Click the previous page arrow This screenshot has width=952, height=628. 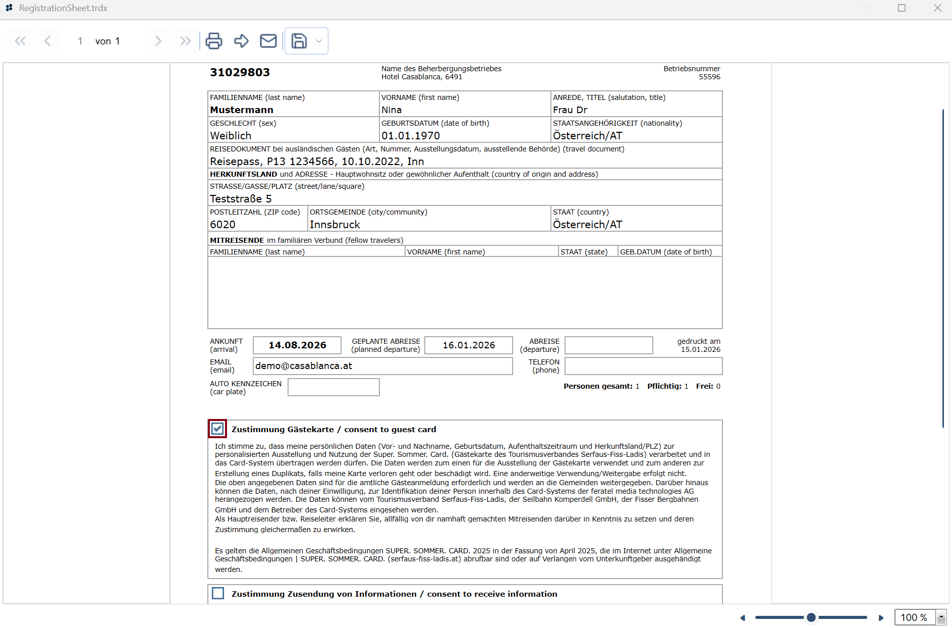48,41
